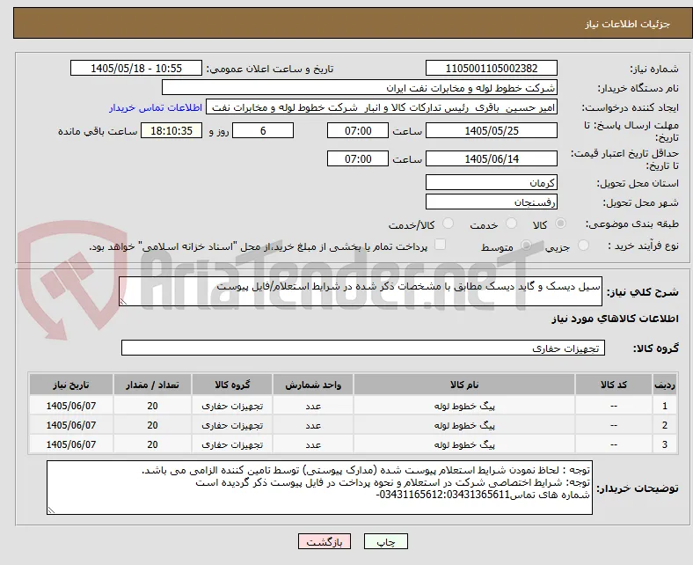
Task: Click the جزئیات اطلاعات نیاز header title
Action: [627, 24]
